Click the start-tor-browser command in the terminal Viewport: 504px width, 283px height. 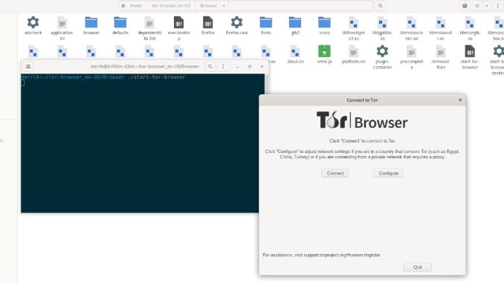click(x=156, y=77)
